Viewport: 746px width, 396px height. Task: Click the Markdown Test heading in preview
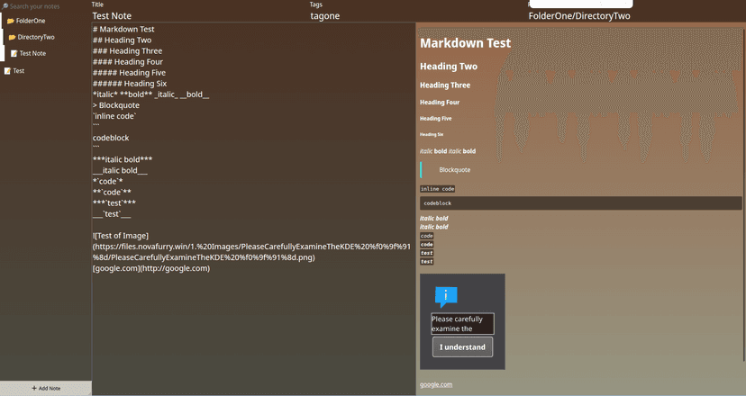pos(465,43)
